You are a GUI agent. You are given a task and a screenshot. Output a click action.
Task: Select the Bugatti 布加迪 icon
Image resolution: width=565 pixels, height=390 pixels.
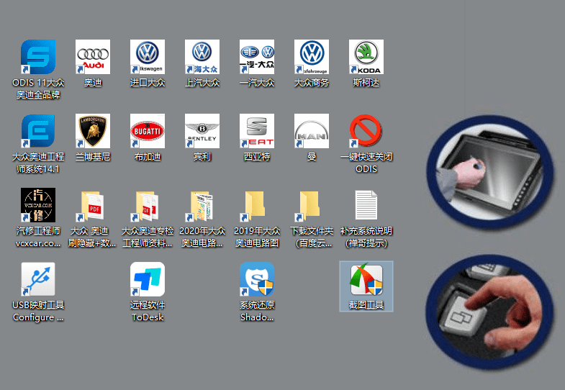point(148,132)
